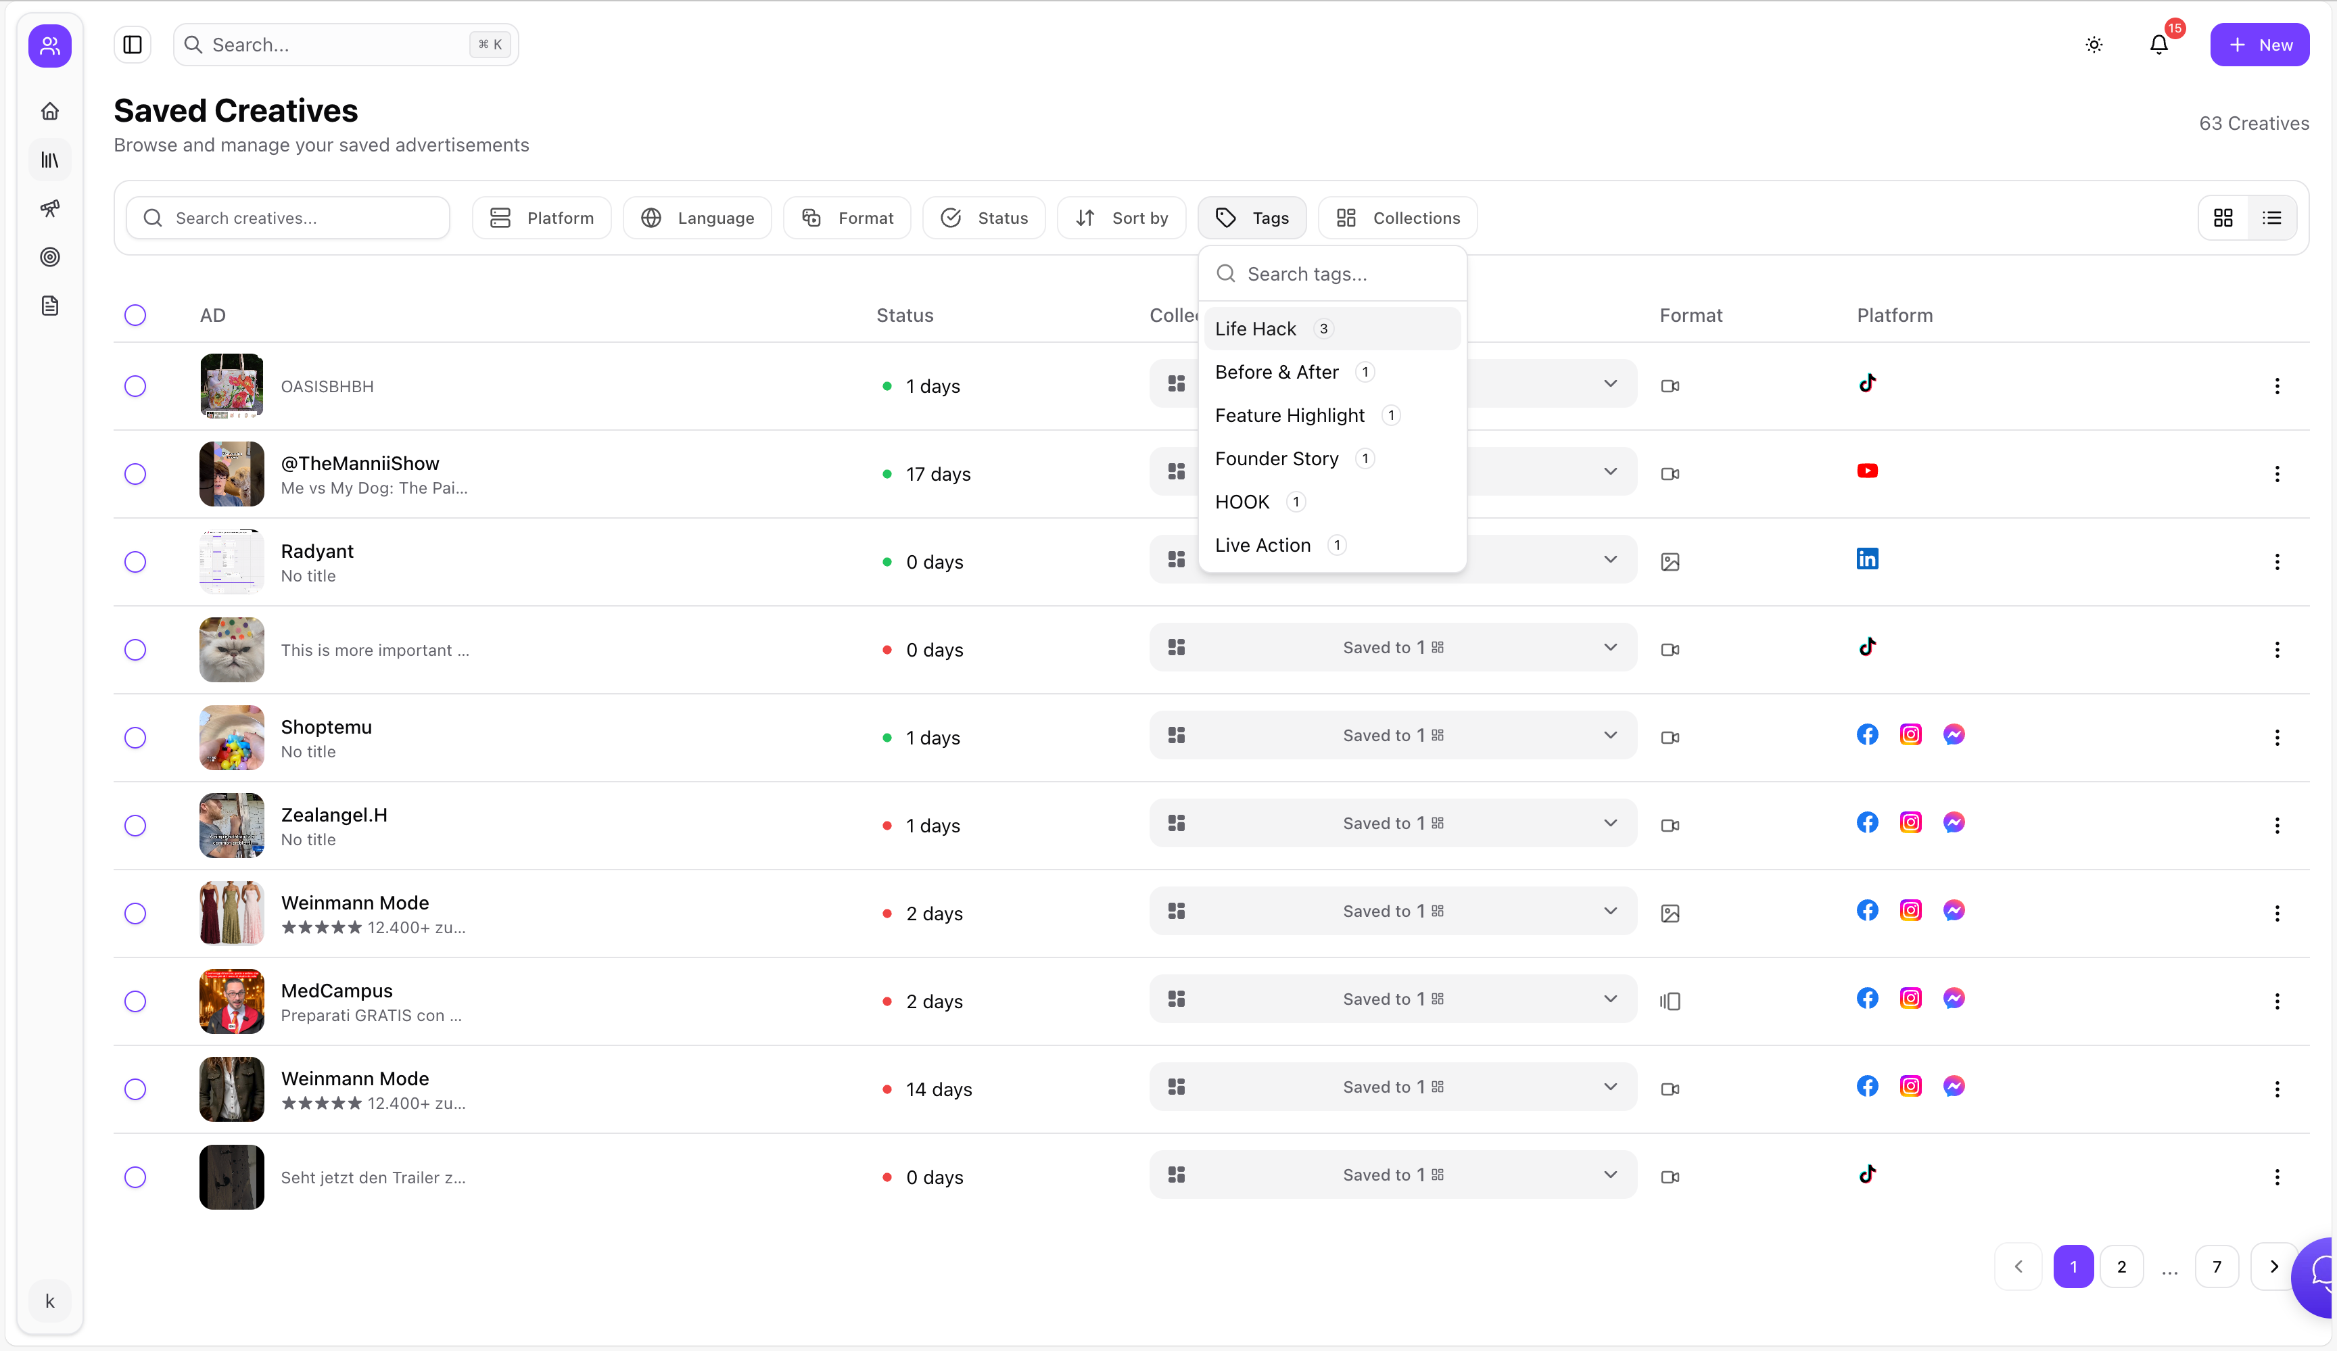Open the Sort by dropdown
Screen dimensions: 2337x1351
[x=1121, y=218]
